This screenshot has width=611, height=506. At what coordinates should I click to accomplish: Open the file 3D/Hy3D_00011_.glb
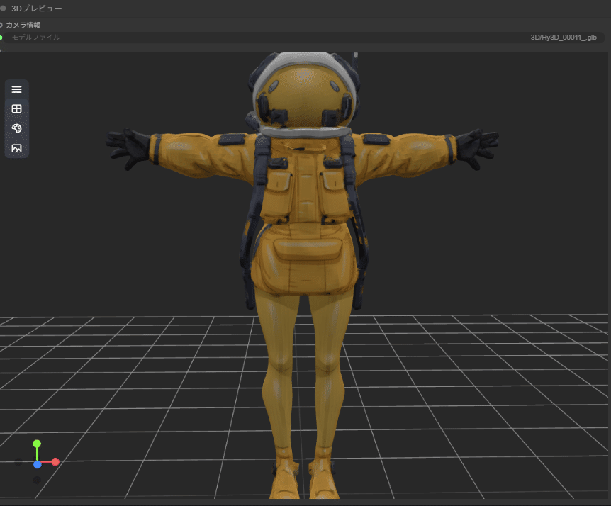click(x=562, y=37)
